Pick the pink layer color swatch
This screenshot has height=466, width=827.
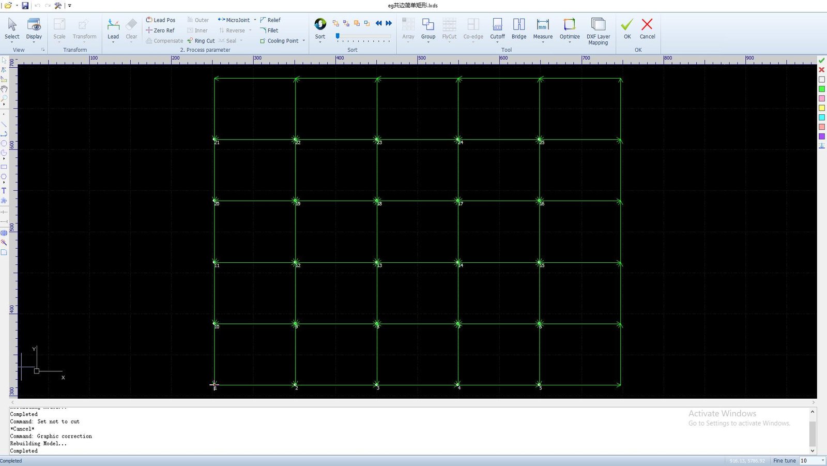(x=822, y=98)
